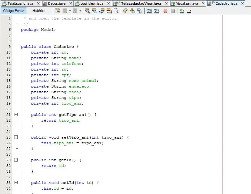Click 'endereco' field declaration
Viewport: 251px width, 194px height.
tap(79, 86)
